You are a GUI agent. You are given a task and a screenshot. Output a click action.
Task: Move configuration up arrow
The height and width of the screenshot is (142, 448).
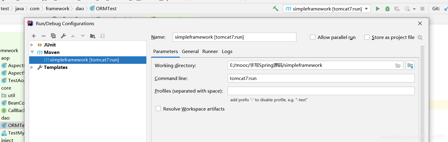point(73,36)
